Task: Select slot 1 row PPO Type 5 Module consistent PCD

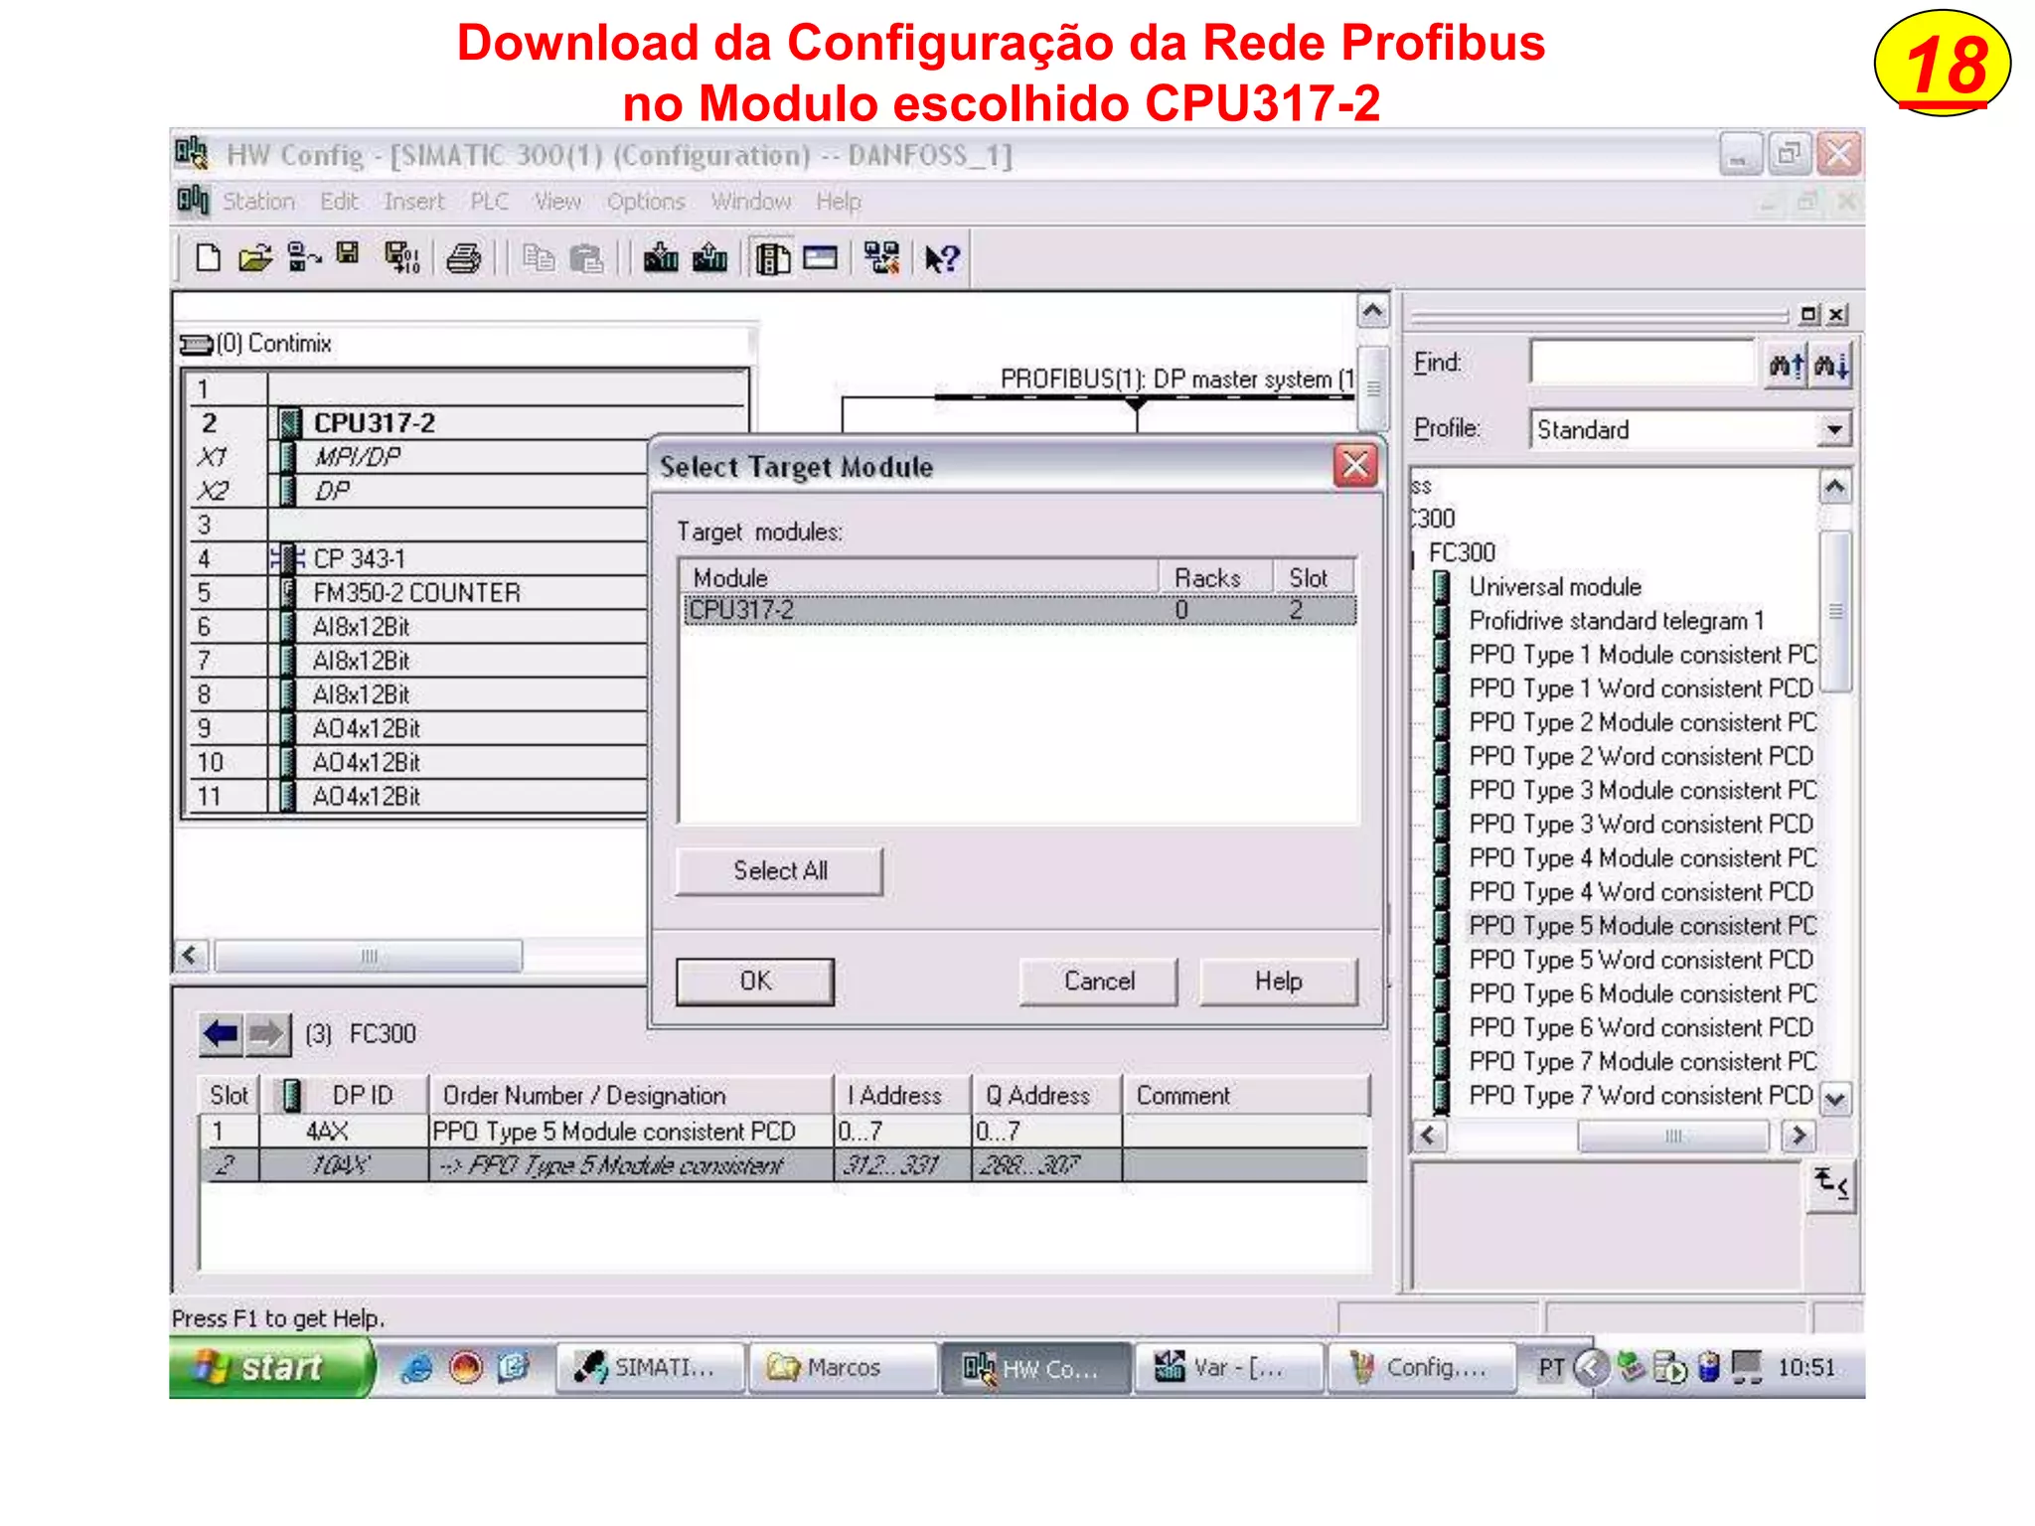Action: (783, 1132)
